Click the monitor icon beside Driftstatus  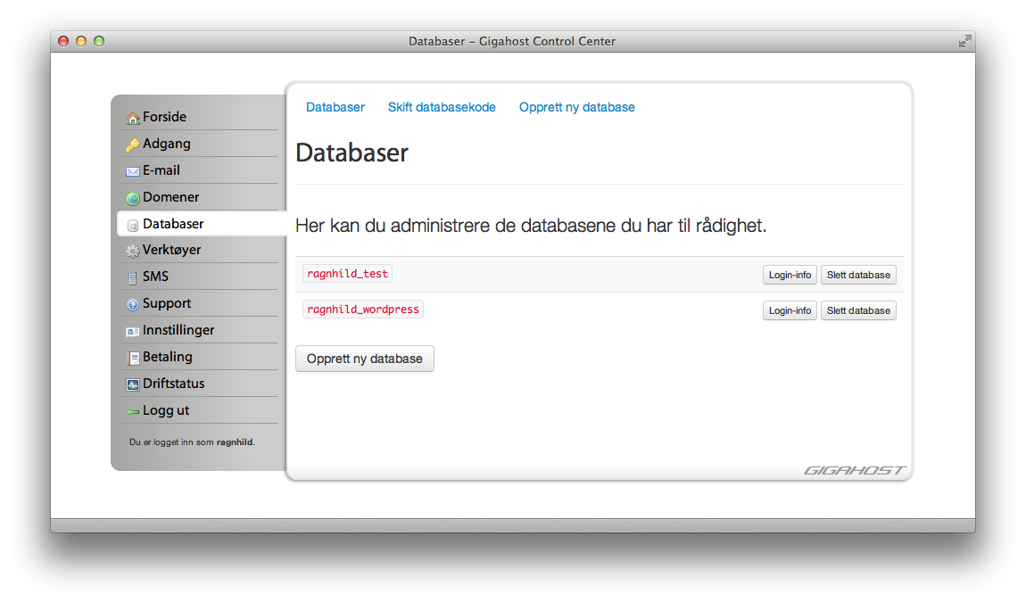[x=133, y=384]
